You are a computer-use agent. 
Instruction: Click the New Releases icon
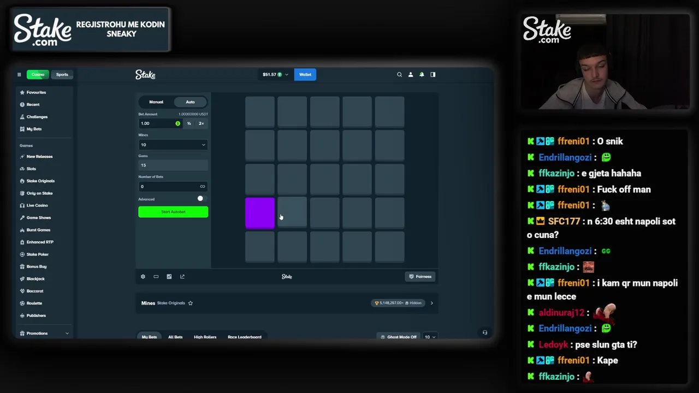point(22,157)
